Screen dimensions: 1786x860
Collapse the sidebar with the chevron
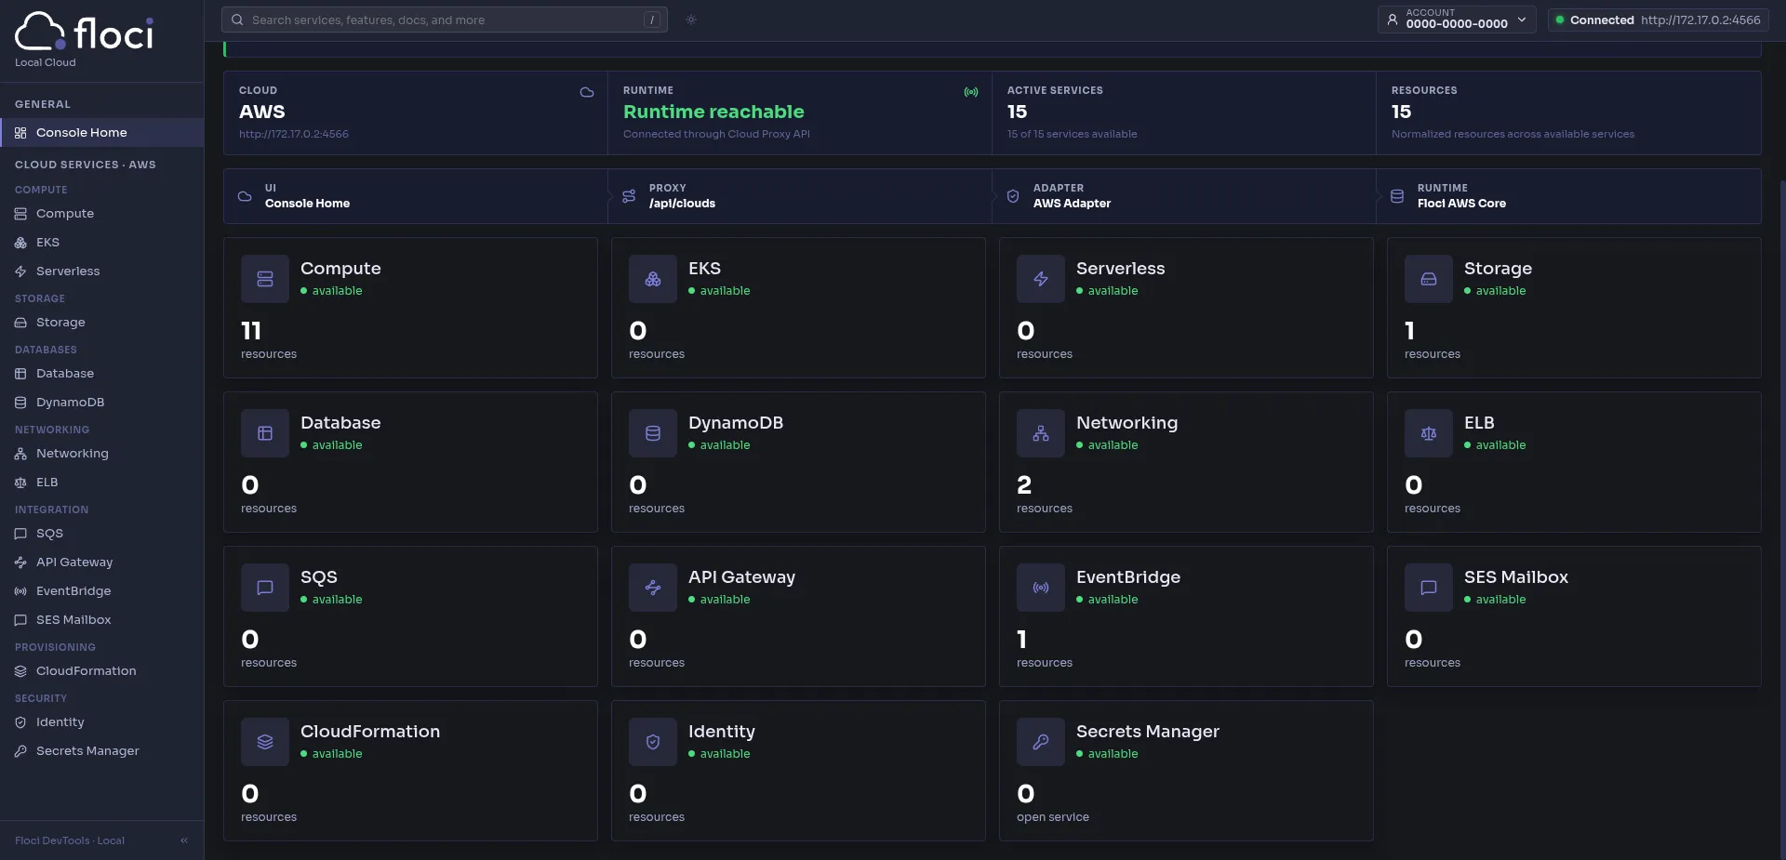click(x=184, y=840)
